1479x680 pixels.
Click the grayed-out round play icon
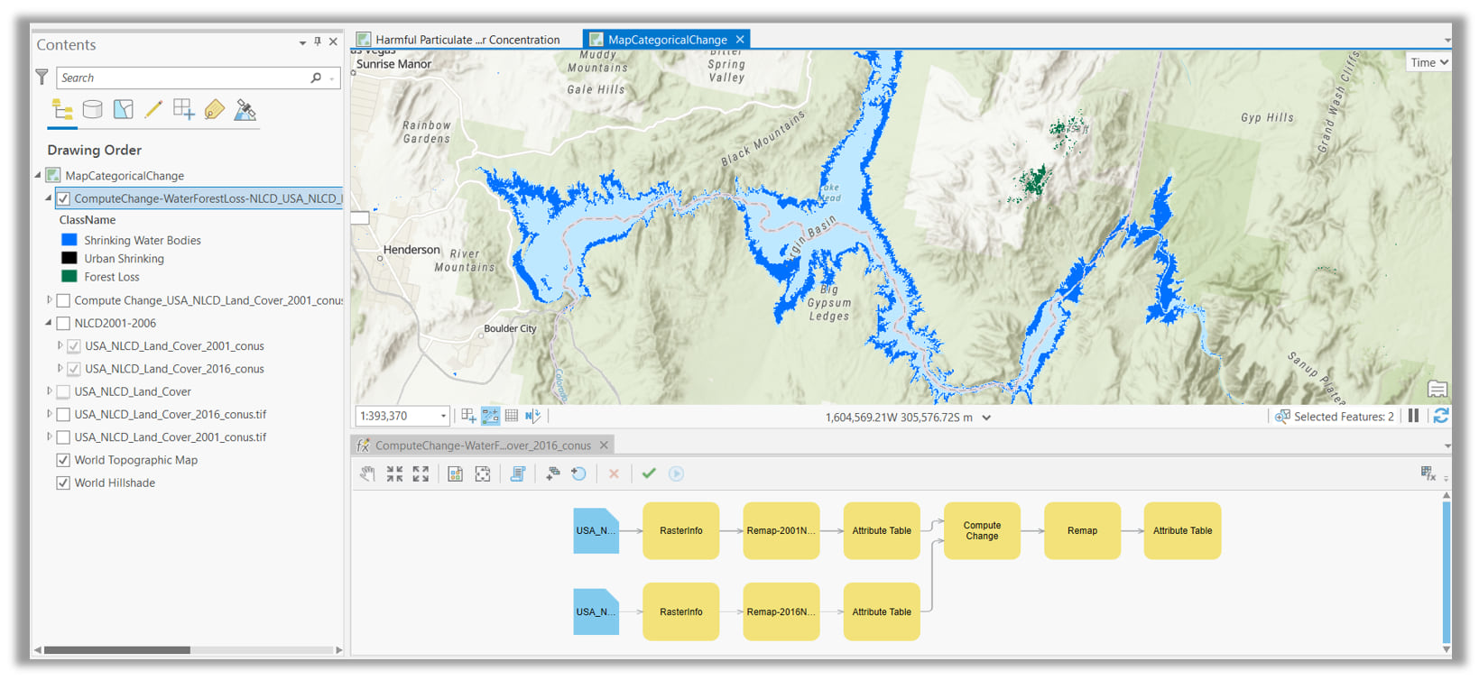pyautogui.click(x=676, y=473)
